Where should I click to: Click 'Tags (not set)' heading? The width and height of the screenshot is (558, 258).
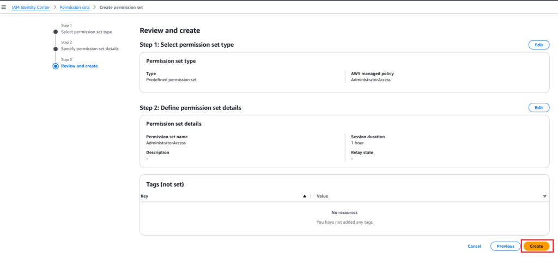point(165,185)
